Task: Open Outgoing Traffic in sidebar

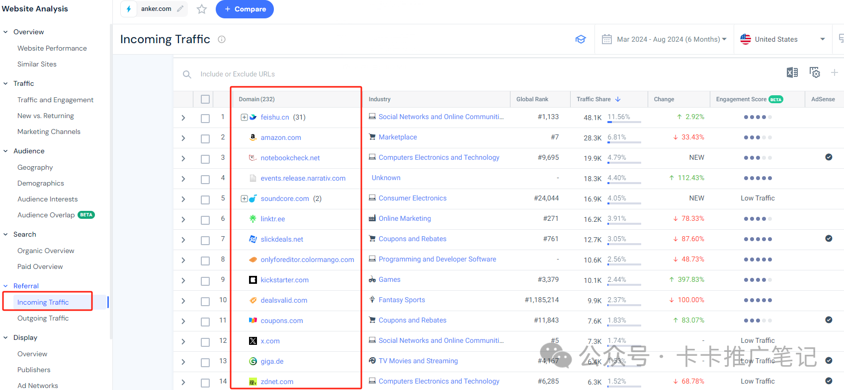Action: pos(43,318)
